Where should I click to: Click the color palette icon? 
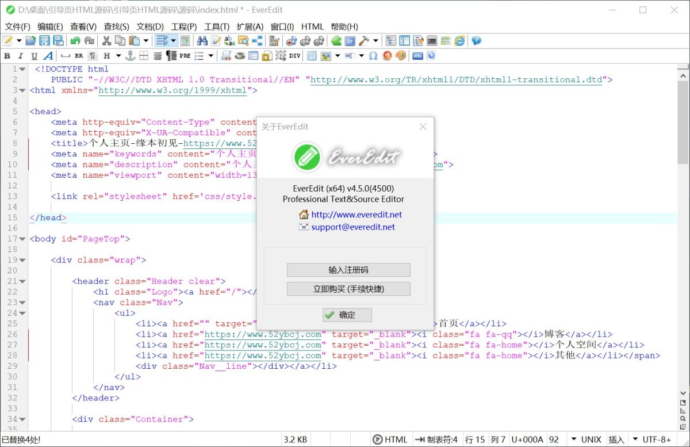(401, 56)
